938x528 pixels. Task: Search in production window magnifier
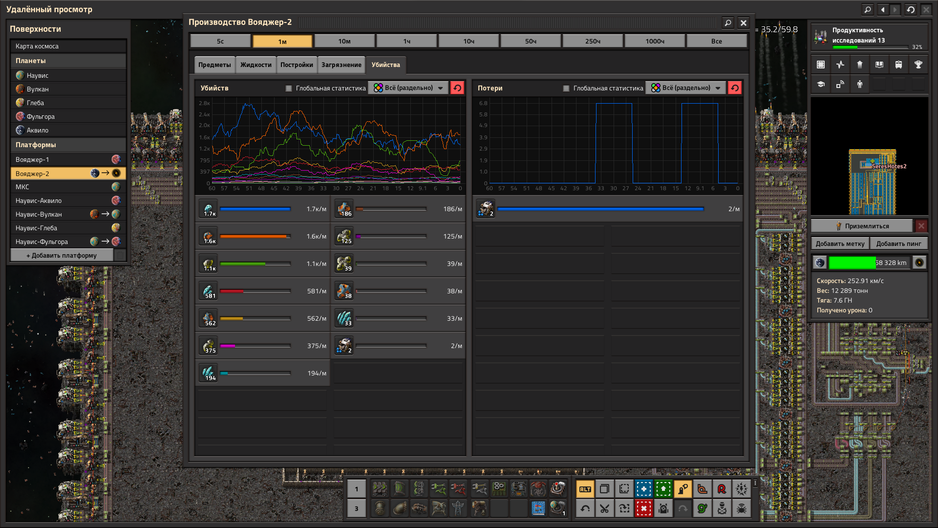coord(728,22)
